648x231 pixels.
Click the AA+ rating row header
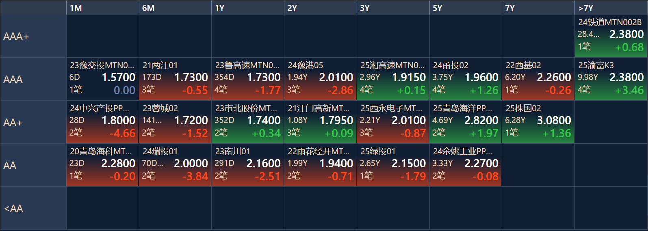click(x=33, y=122)
